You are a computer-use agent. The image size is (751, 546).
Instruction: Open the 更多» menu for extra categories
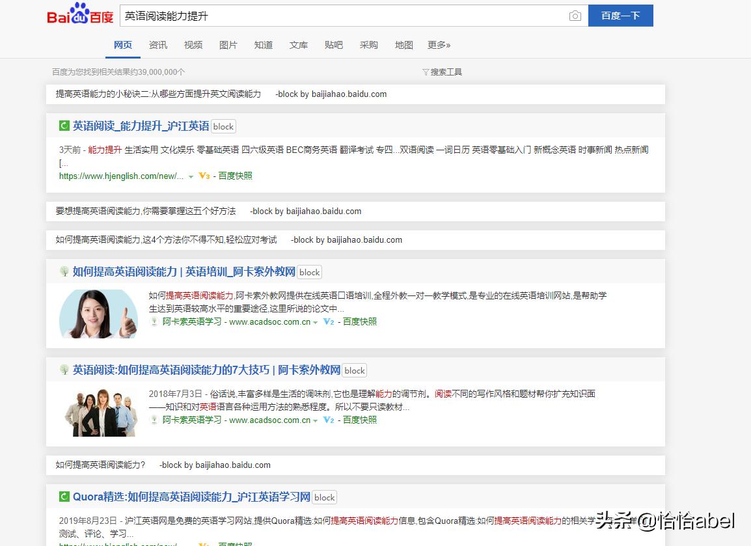click(x=439, y=45)
